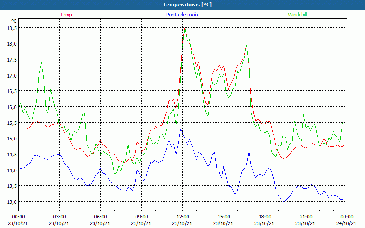Click the '21:00' time axis label
The width and height of the screenshot is (365, 228).
tap(306, 217)
